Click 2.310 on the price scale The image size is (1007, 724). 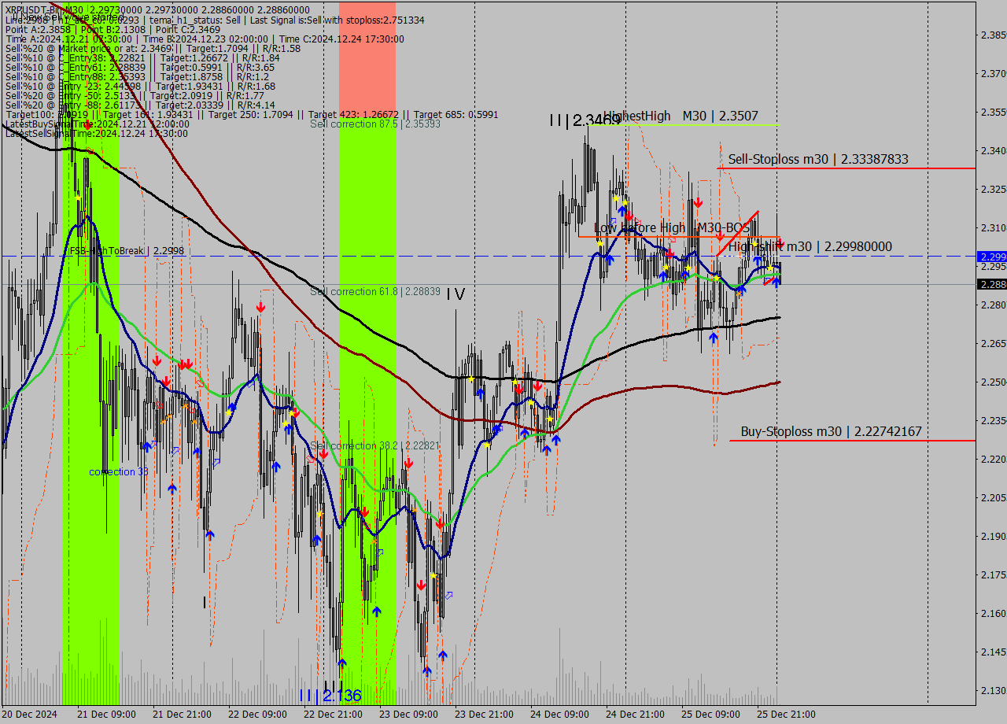[993, 227]
